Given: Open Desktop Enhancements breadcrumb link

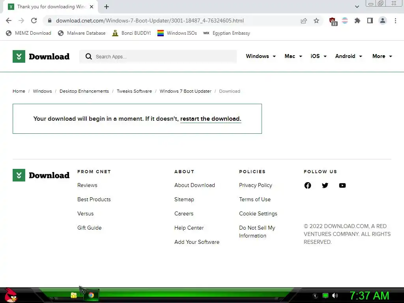Looking at the screenshot, I should [84, 91].
